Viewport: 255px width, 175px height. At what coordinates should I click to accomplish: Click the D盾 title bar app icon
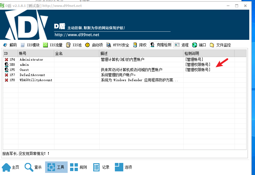tap(2, 5)
